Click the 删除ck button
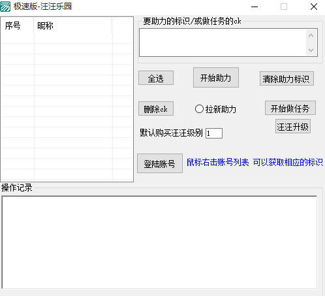The image size is (325, 296). (156, 108)
